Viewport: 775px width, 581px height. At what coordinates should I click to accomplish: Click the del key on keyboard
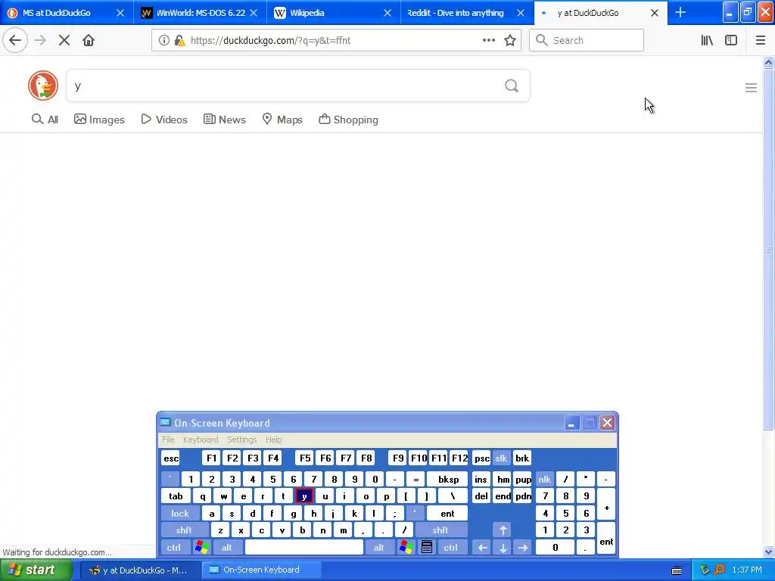point(481,496)
